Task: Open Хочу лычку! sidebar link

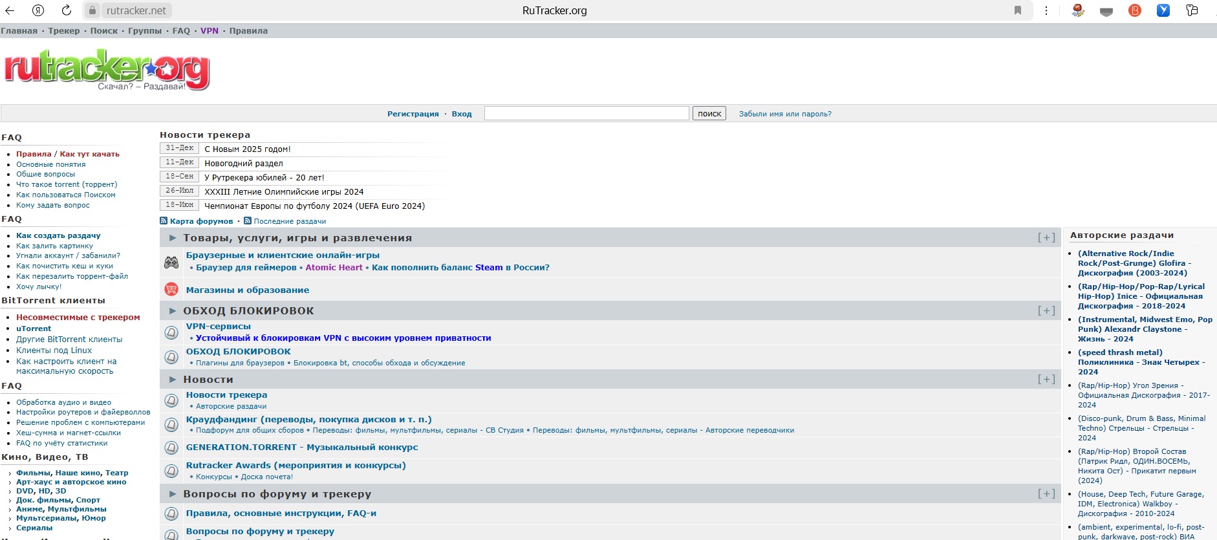Action: [x=39, y=286]
